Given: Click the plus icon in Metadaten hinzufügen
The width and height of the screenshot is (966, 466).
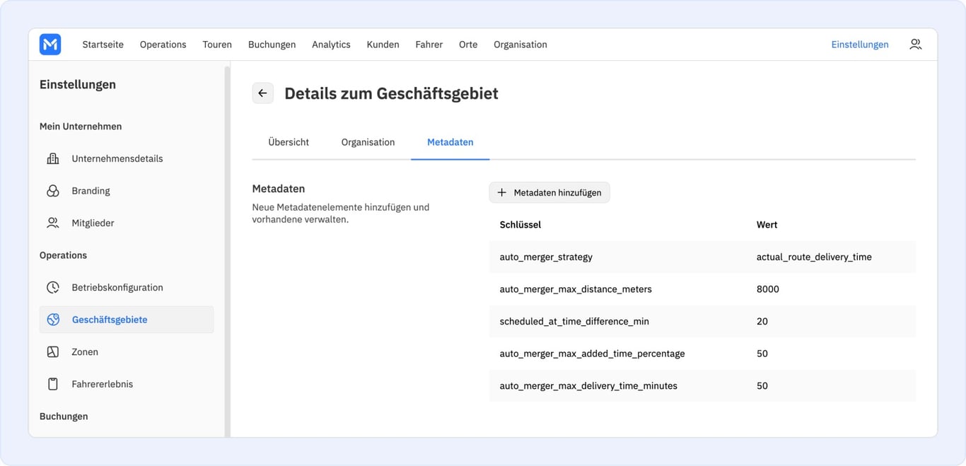Looking at the screenshot, I should (502, 192).
